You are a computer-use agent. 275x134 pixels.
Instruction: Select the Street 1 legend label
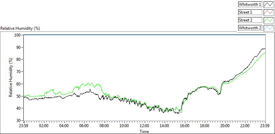[x=250, y=12]
